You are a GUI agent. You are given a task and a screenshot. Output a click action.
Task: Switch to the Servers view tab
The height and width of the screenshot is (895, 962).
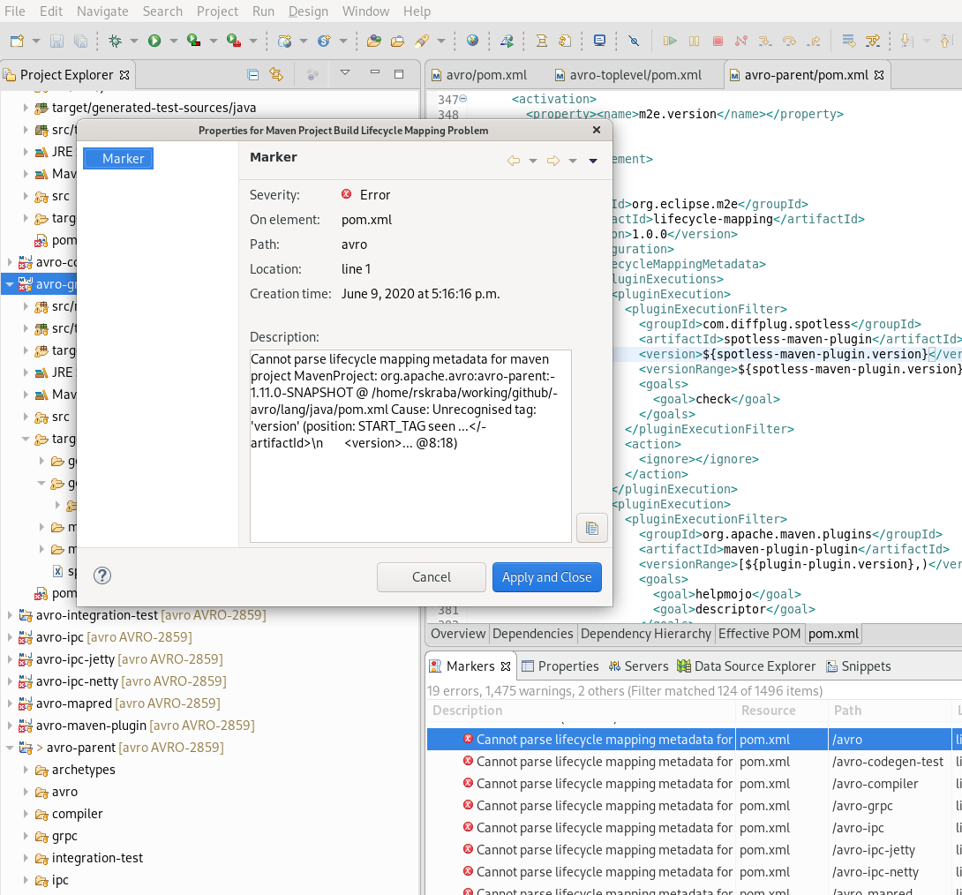click(638, 666)
